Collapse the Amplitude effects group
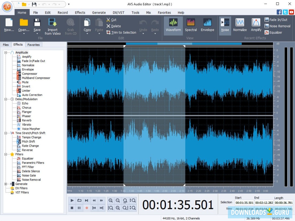 (x=6, y=52)
